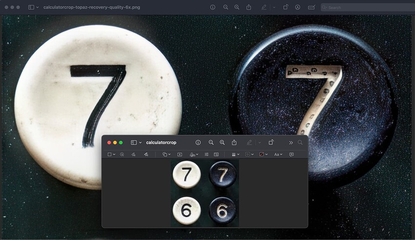Click the Search field in the background window
This screenshot has width=415, height=240.
(366, 7)
